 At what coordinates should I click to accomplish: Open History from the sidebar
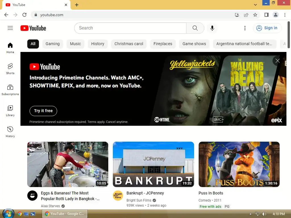click(10, 132)
